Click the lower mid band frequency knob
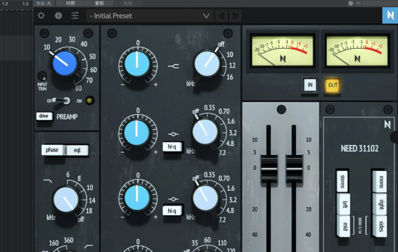 tap(205, 198)
